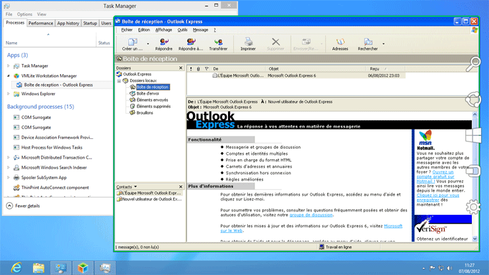The image size is (489, 275).
Task: Select the Brouillons folder
Action: coord(144,112)
